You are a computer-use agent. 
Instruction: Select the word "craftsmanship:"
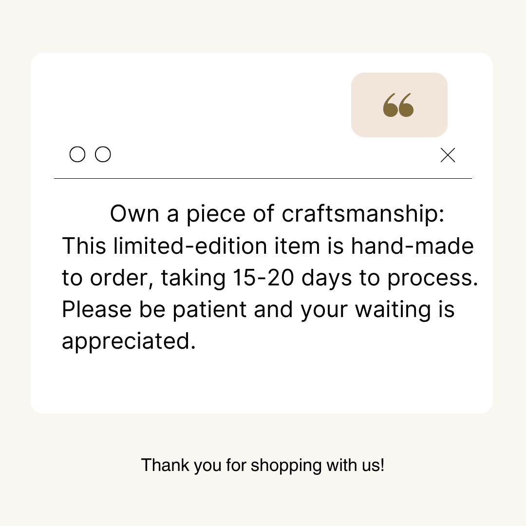click(363, 215)
